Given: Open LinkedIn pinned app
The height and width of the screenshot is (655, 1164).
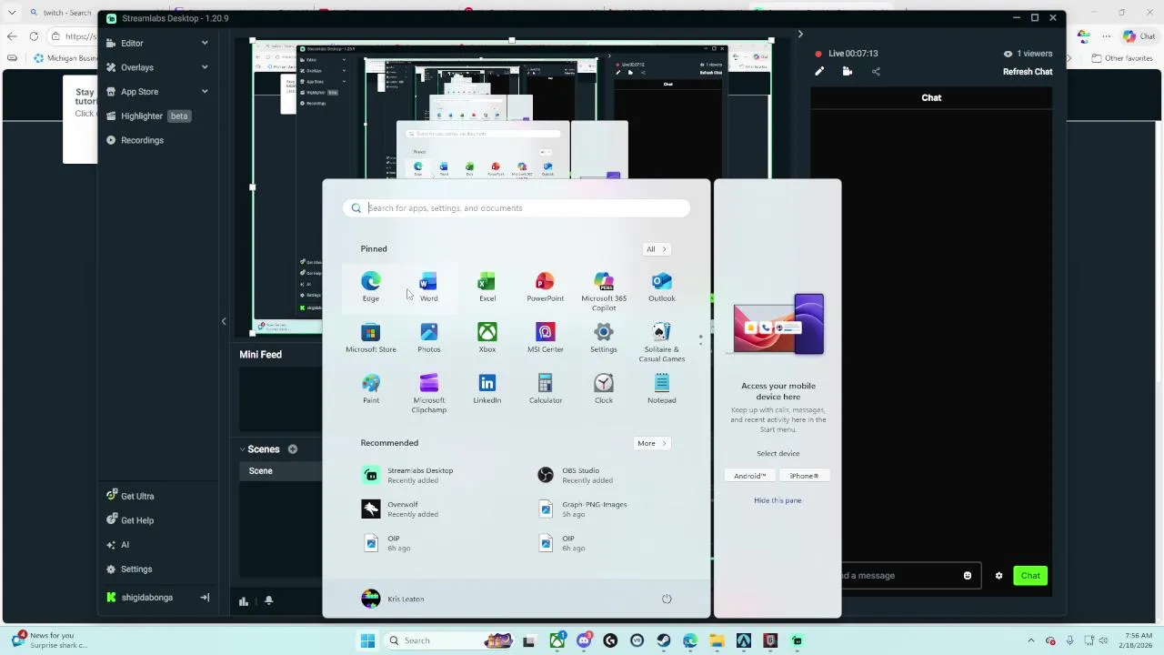Looking at the screenshot, I should [x=487, y=388].
